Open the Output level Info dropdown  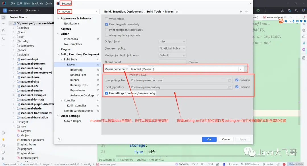(172, 42)
